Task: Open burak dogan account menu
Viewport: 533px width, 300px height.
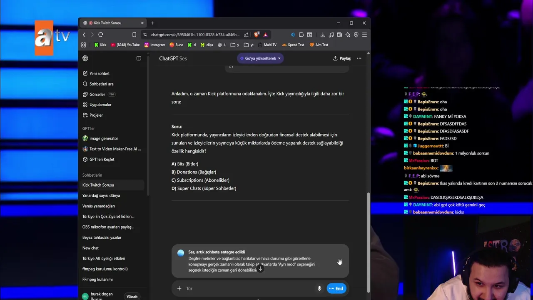Action: click(102, 296)
